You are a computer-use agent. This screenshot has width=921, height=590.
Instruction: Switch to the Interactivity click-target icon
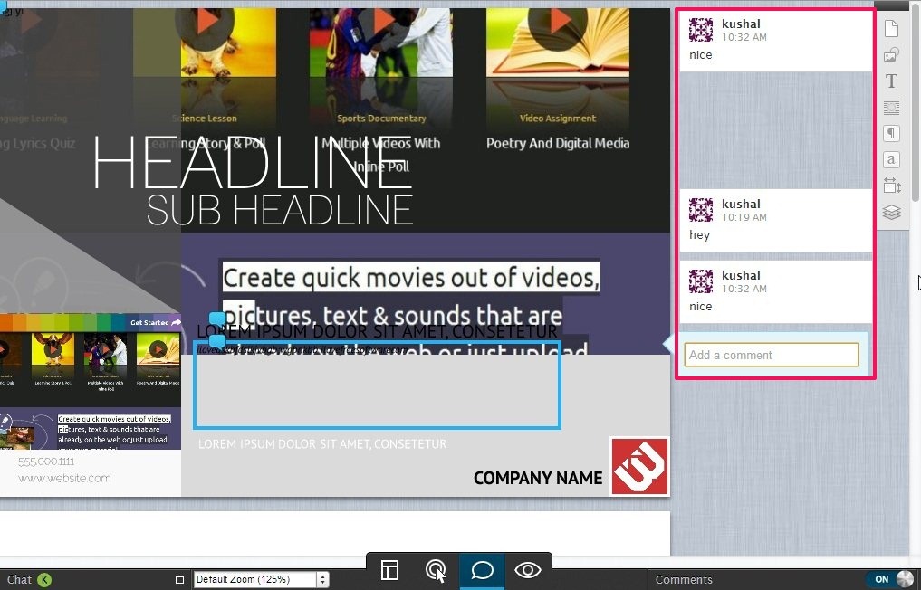click(436, 570)
